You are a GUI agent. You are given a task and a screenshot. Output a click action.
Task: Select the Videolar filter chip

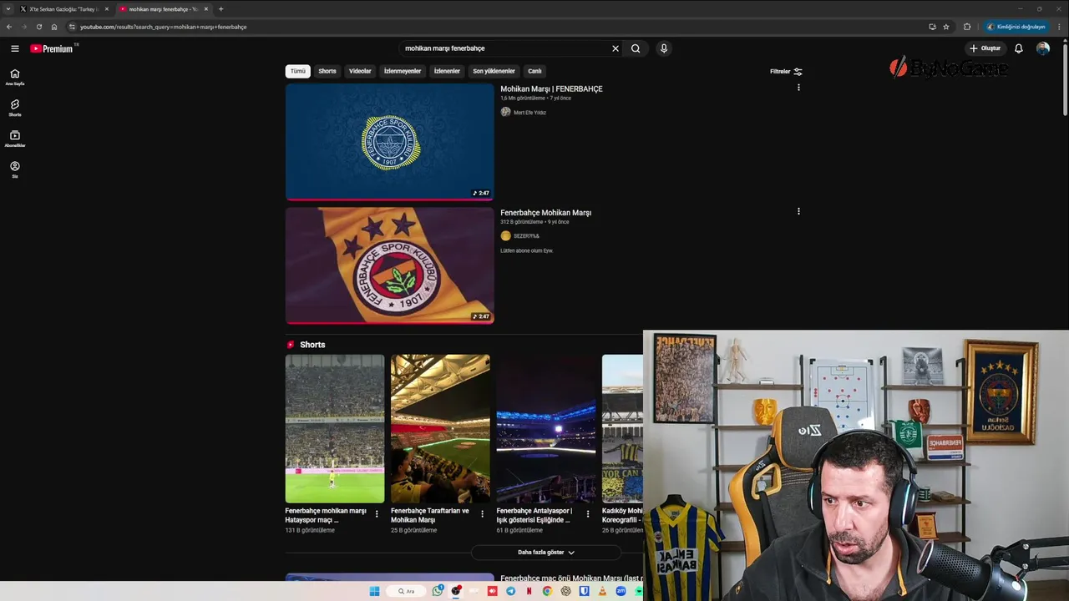(x=360, y=71)
